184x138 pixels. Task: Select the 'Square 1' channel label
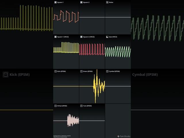(x=60, y=2)
